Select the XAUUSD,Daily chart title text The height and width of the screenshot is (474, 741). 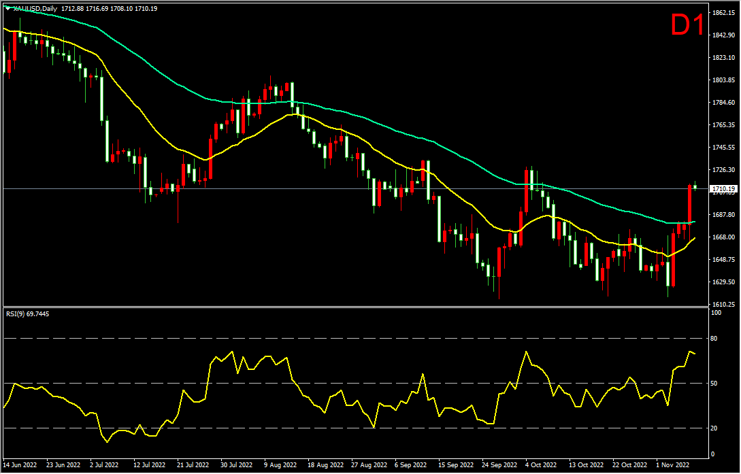pos(35,8)
